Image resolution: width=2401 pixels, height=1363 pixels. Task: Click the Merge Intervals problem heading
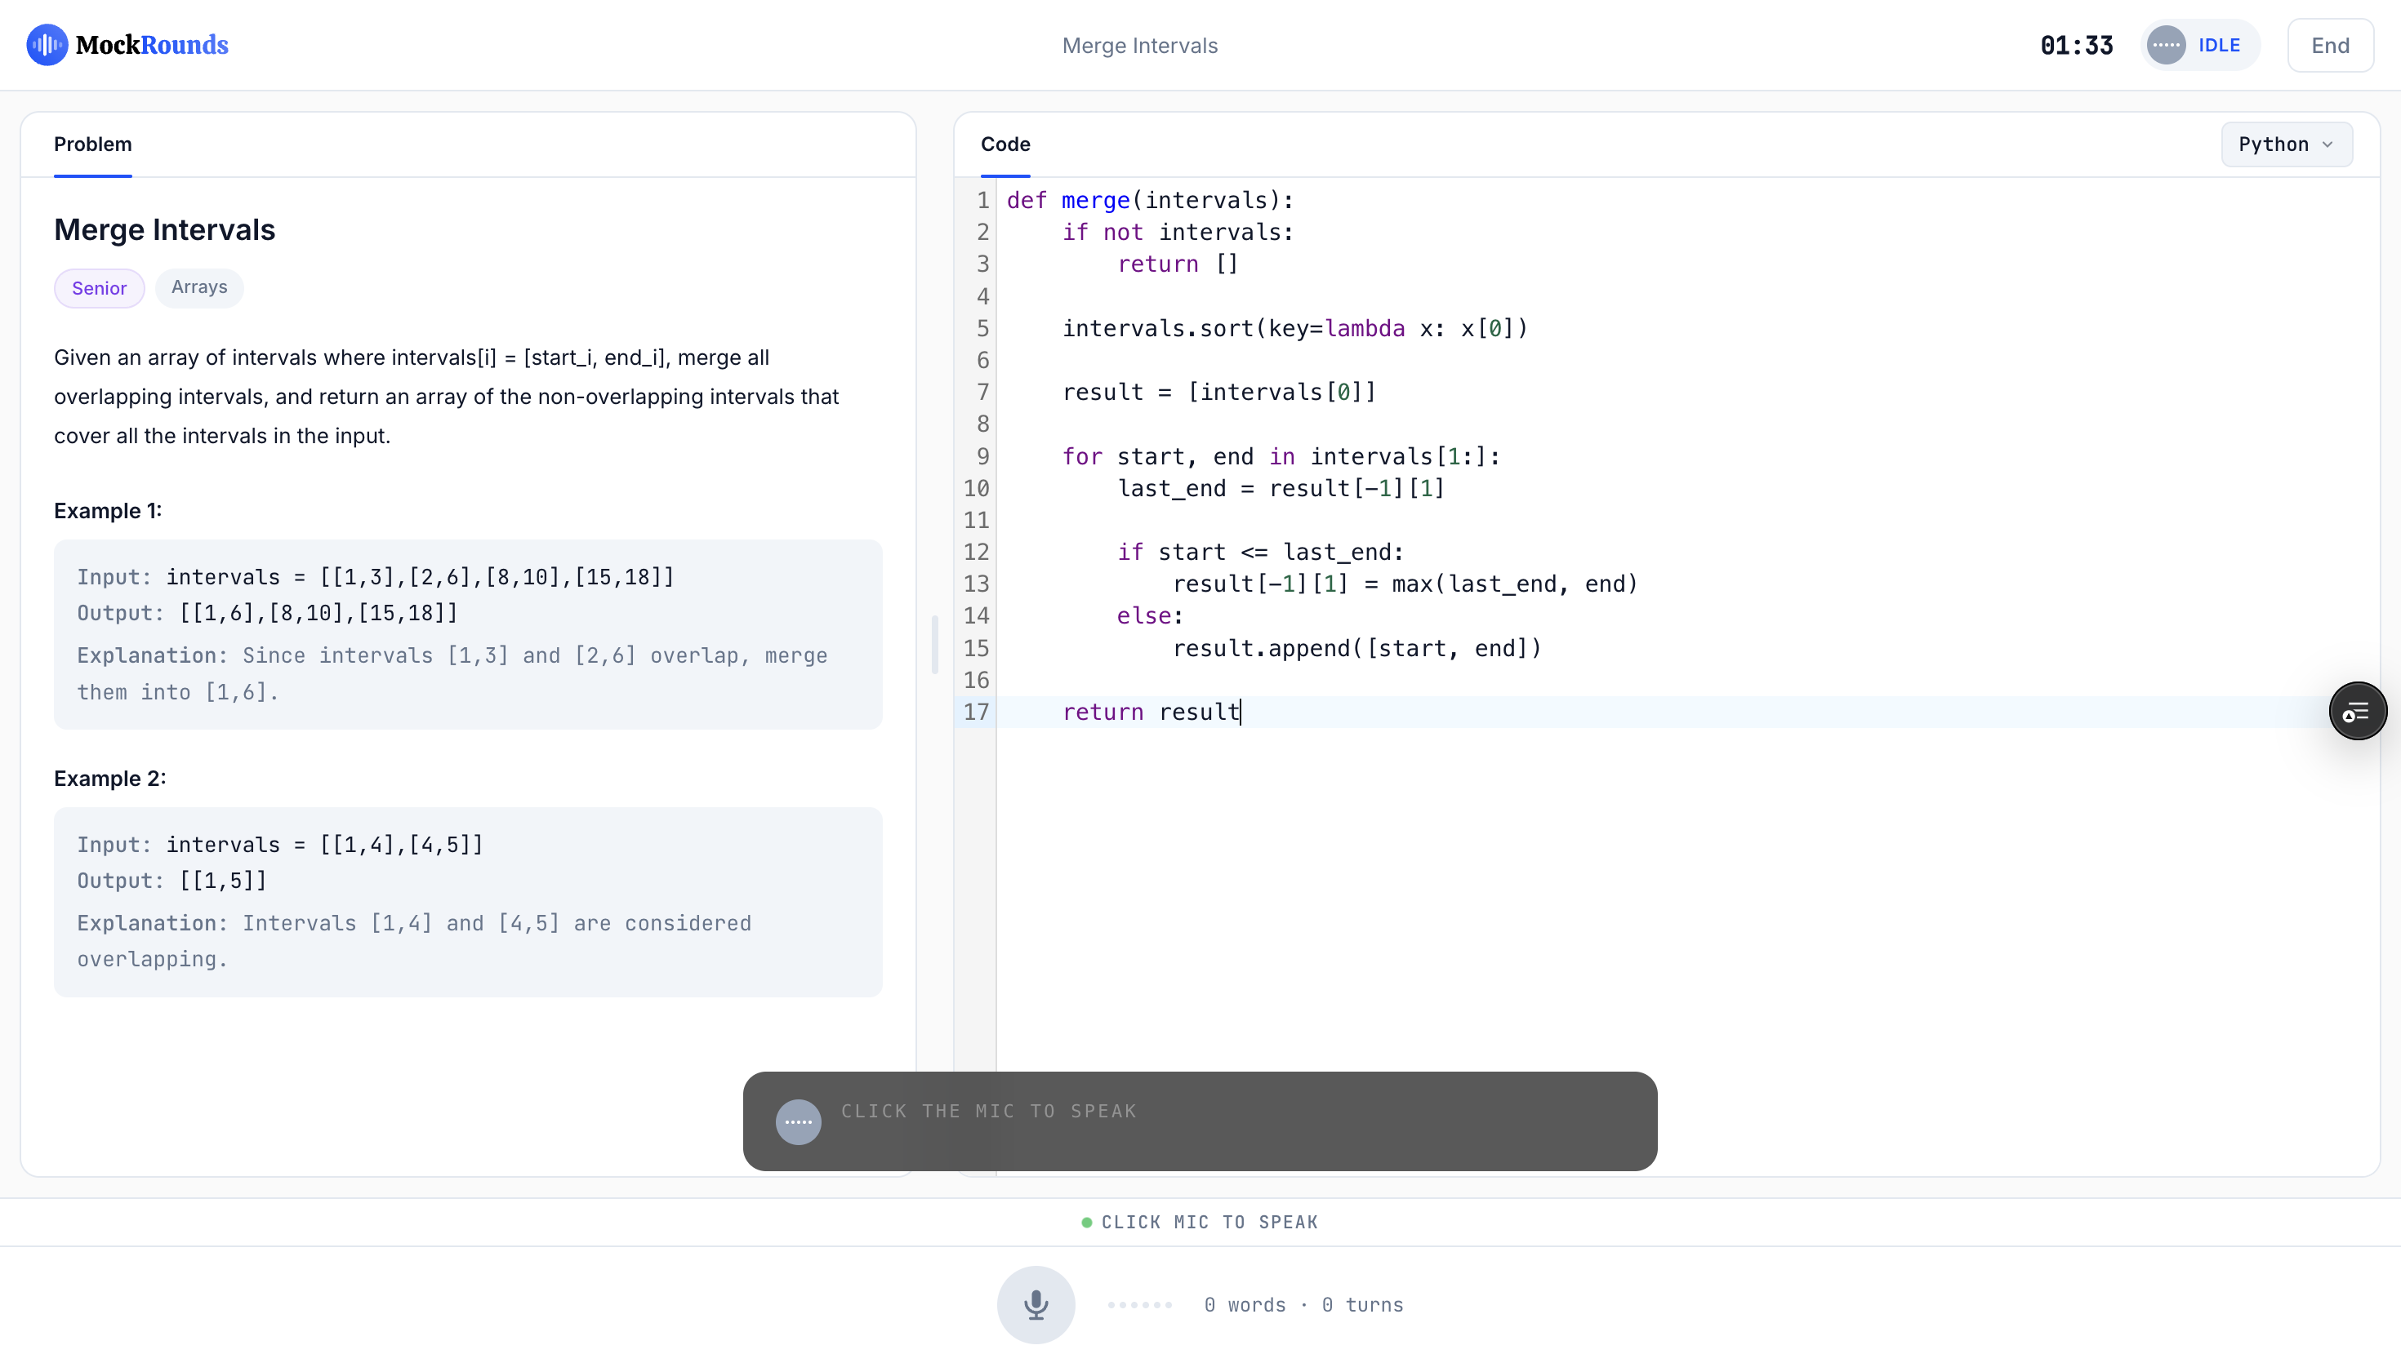165,230
